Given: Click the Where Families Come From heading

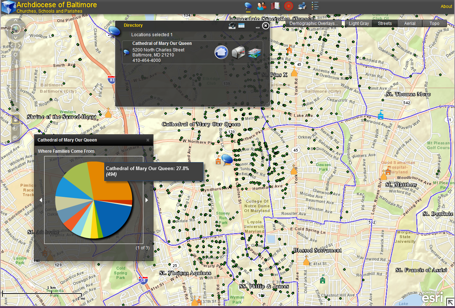Looking at the screenshot, I should click(66, 151).
